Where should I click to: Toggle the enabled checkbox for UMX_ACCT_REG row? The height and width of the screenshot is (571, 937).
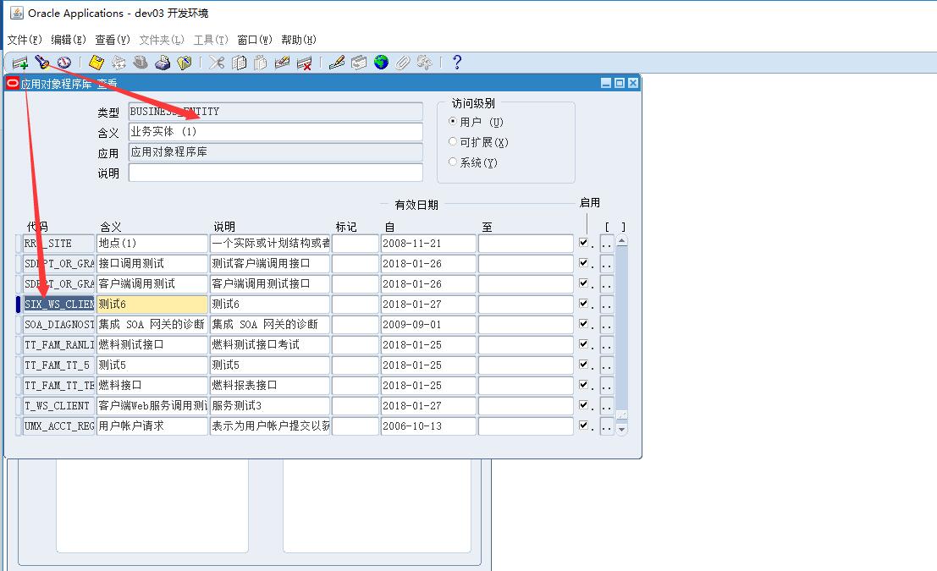pyautogui.click(x=583, y=426)
